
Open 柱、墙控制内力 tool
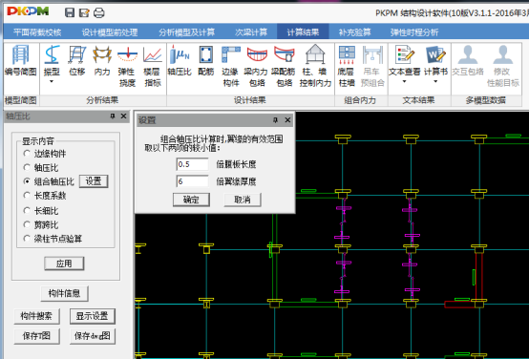[x=315, y=66]
